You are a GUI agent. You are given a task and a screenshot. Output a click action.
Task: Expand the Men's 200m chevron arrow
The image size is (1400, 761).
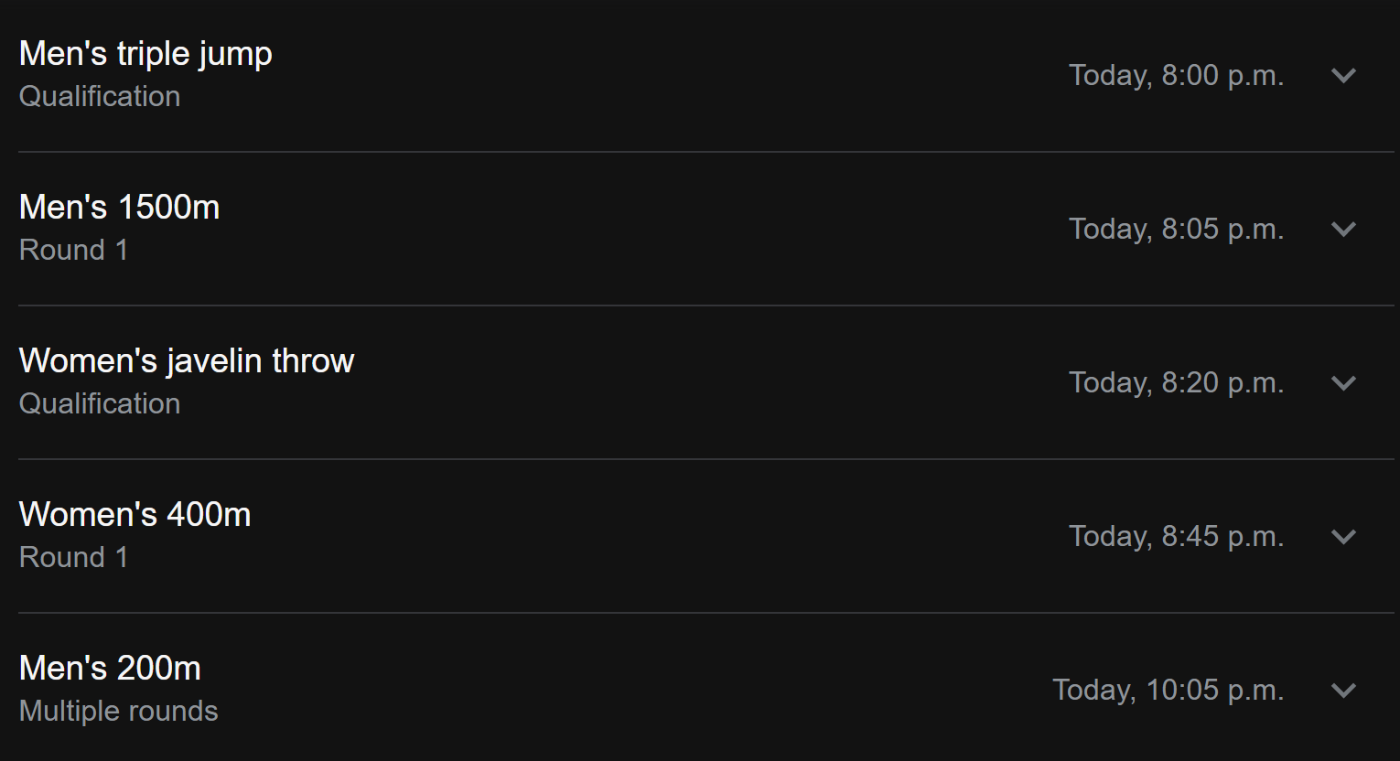[x=1343, y=690]
